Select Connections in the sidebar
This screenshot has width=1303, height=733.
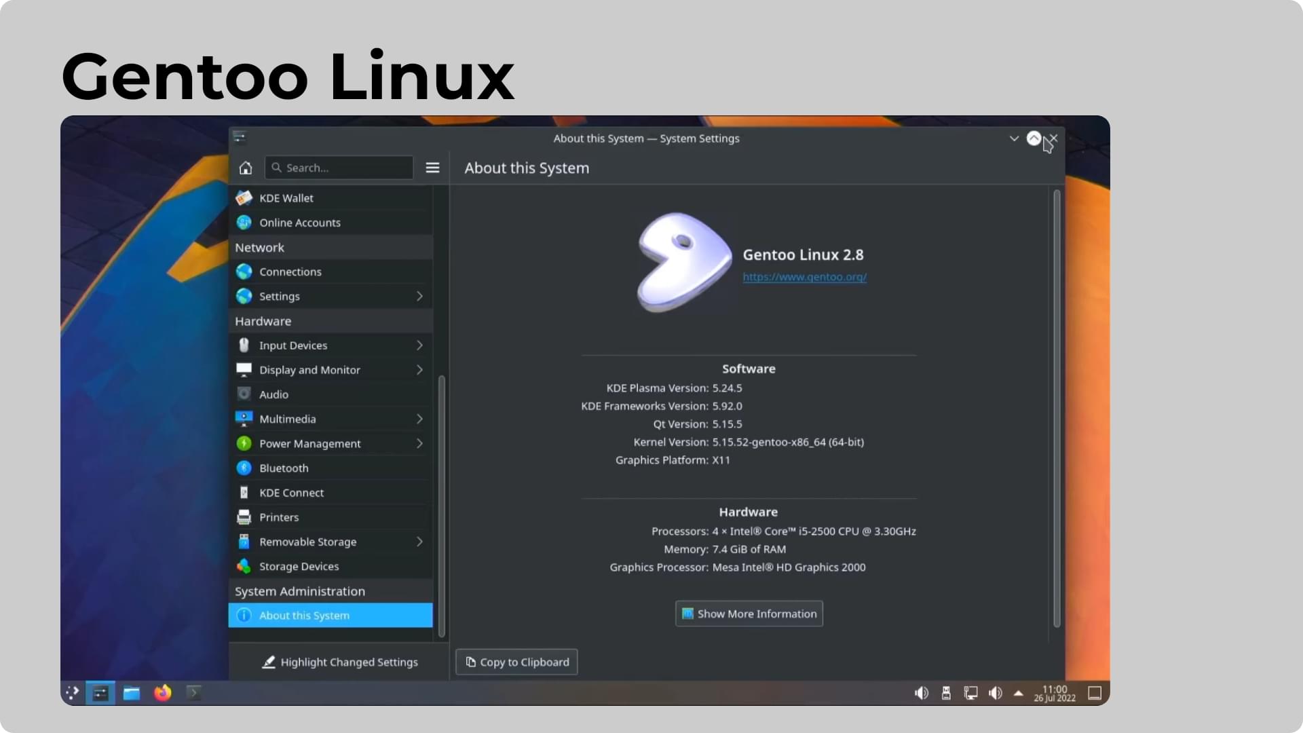click(x=331, y=271)
